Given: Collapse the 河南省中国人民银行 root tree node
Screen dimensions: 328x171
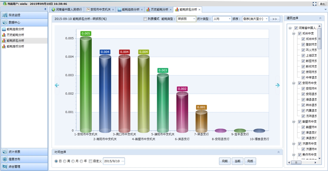Looking at the screenshot, I should 290,28.
